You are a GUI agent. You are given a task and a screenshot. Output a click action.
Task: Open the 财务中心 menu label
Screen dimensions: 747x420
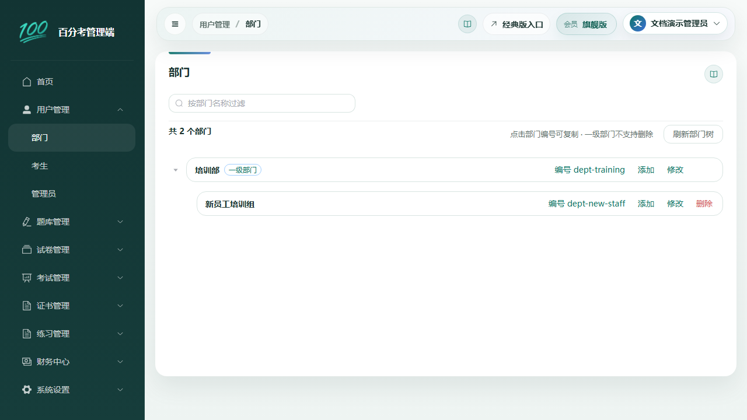(53, 362)
